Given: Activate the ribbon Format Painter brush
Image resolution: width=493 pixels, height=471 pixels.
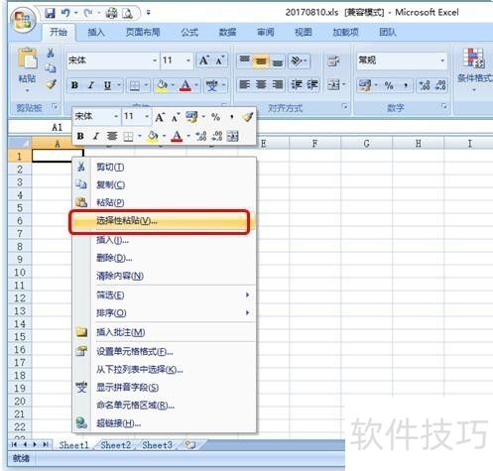Looking at the screenshot, I should [52, 84].
